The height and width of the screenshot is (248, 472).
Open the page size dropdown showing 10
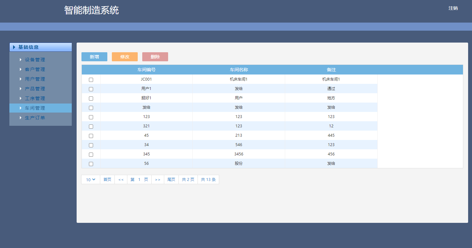[91, 180]
